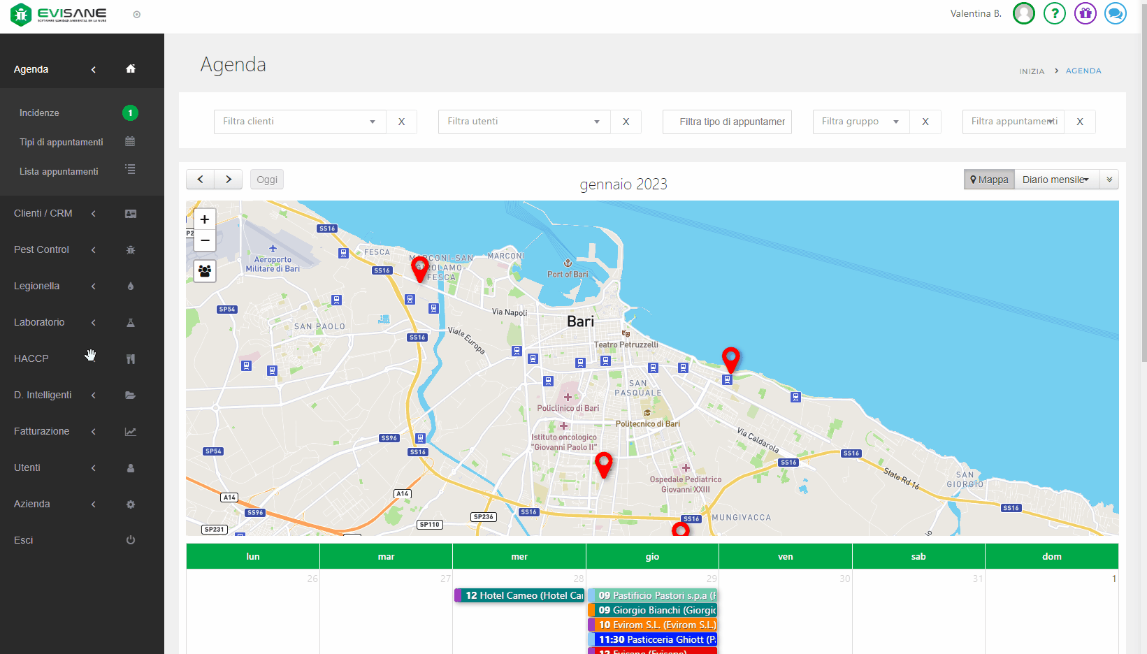Open the chat bubbles icon
Screen dimensions: 1147x654
pyautogui.click(x=1115, y=13)
